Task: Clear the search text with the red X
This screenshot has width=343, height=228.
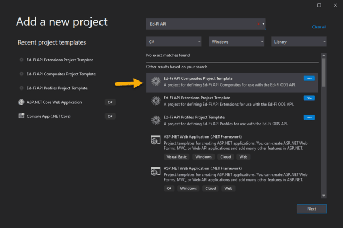Action: (x=258, y=24)
